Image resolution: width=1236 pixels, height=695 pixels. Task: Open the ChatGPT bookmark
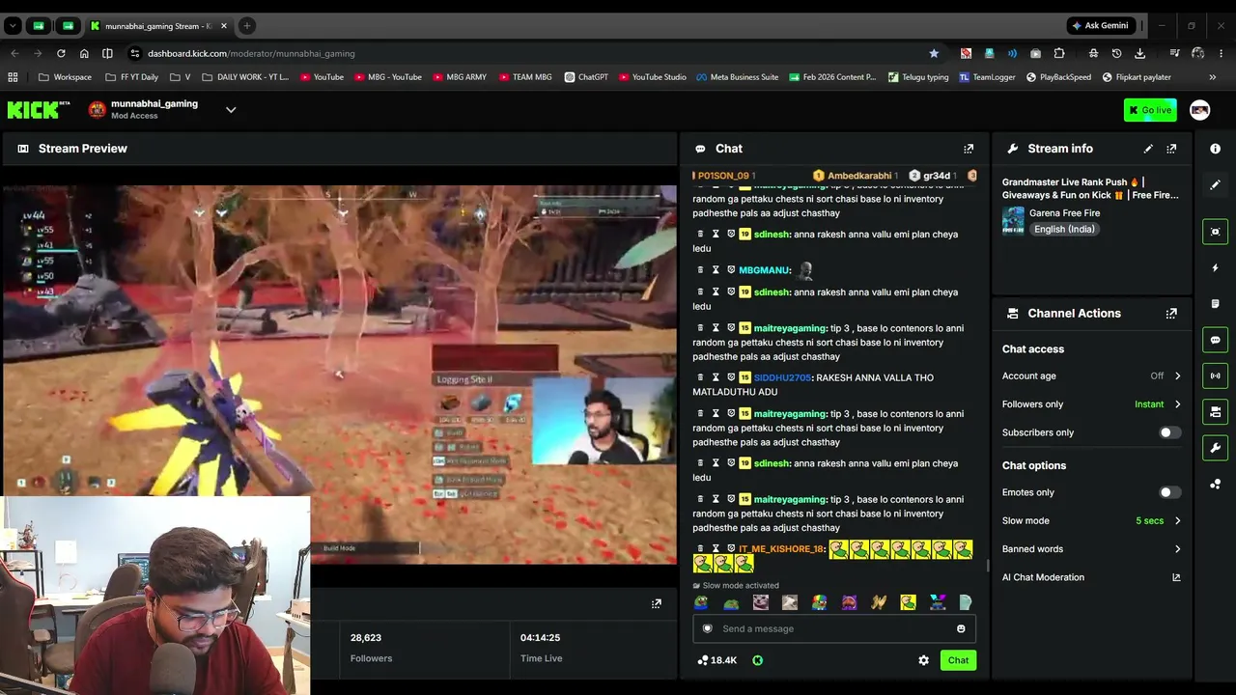(x=586, y=77)
